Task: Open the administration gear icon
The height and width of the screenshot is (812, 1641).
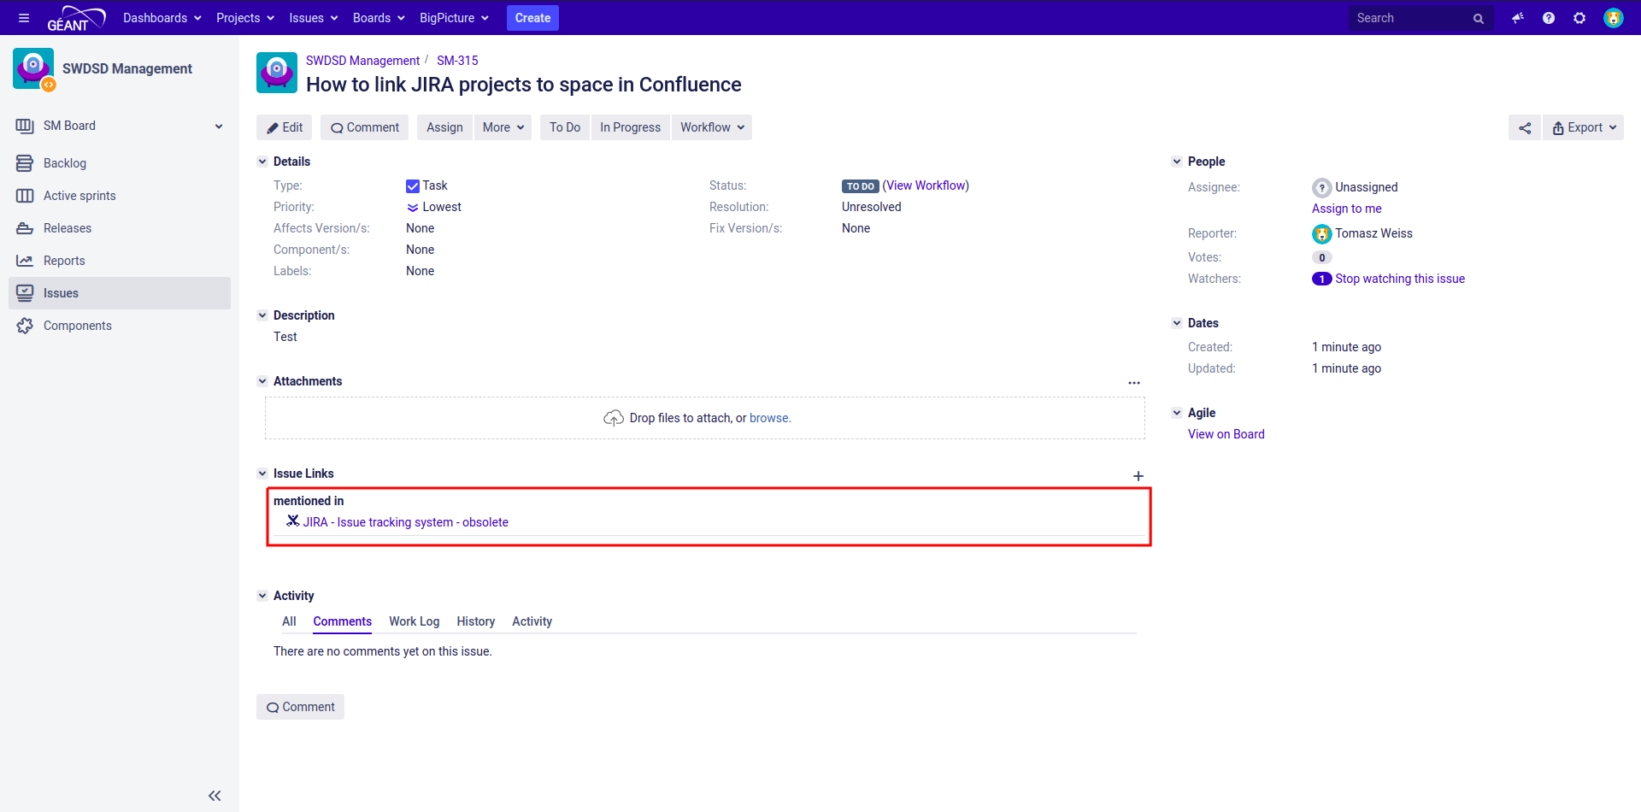Action: point(1579,18)
